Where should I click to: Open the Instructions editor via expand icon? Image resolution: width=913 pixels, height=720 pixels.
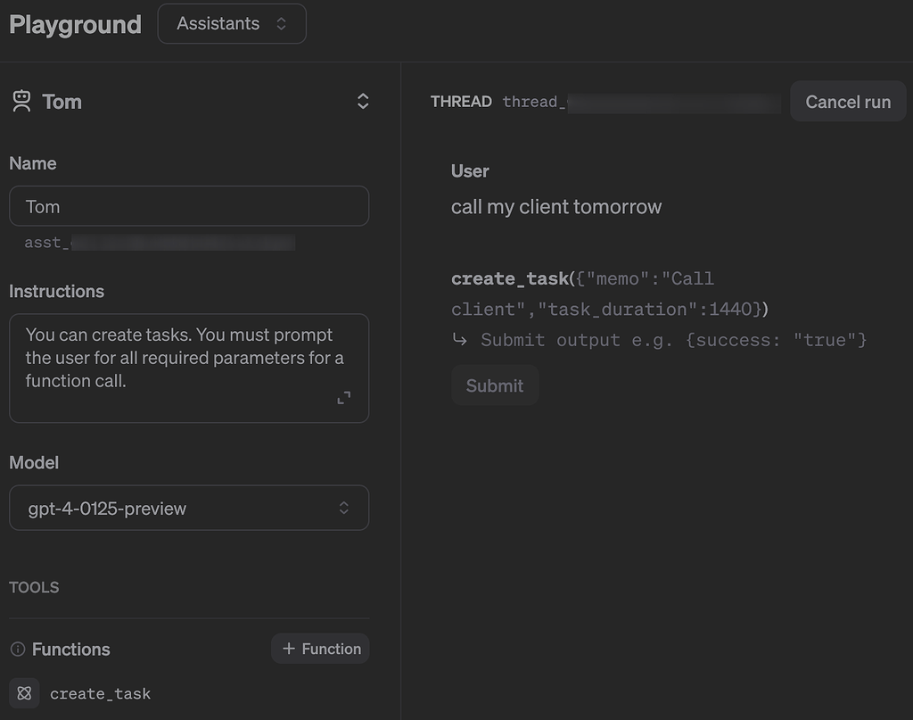343,397
